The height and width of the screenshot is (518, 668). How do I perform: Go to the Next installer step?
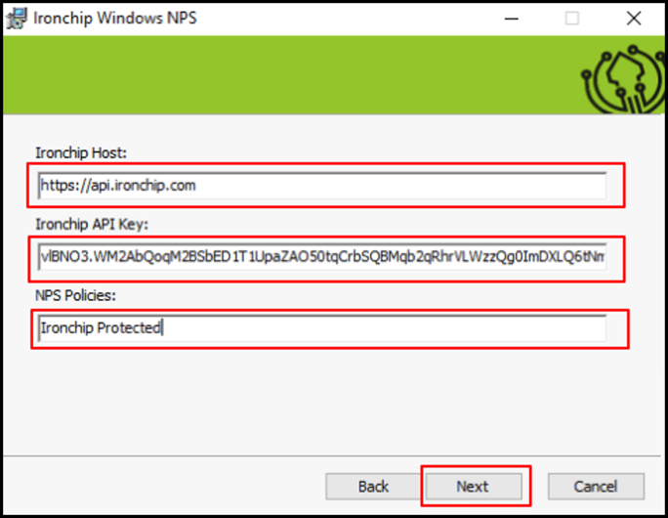coord(474,486)
